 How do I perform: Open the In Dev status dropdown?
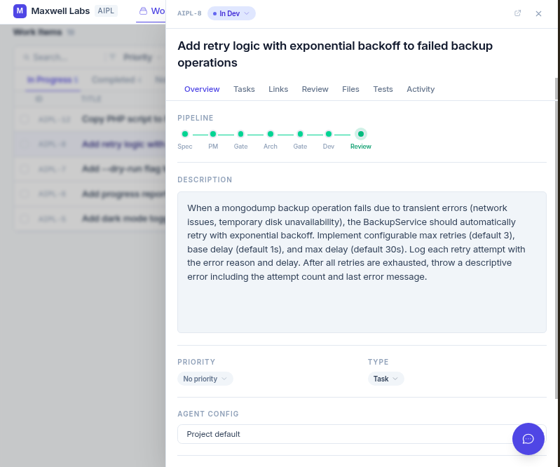point(231,13)
